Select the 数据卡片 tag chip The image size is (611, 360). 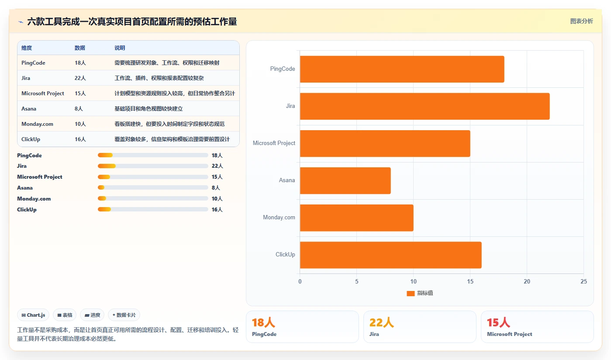pos(124,315)
